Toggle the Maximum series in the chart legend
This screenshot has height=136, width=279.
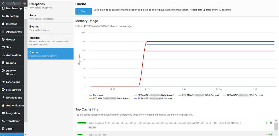point(97,95)
